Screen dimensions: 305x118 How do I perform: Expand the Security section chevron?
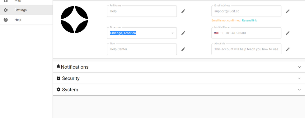299,78
